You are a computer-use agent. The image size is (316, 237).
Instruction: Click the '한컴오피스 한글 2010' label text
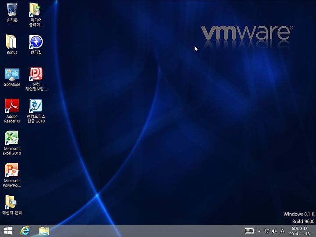(36, 118)
